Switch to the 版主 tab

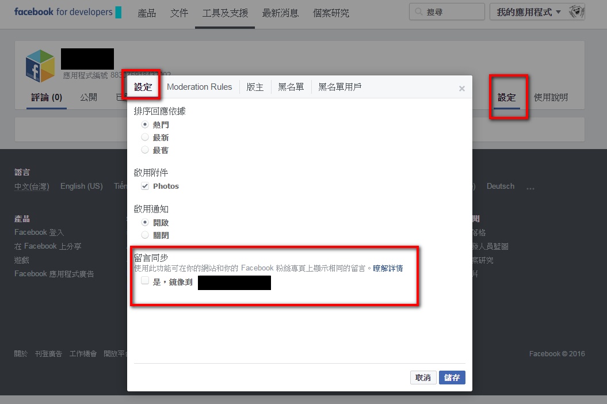coord(255,87)
